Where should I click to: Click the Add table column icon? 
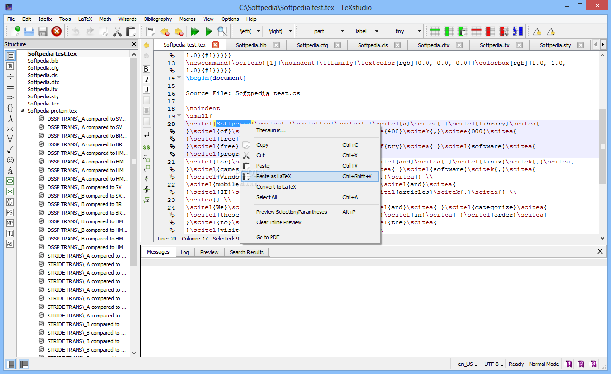point(449,31)
